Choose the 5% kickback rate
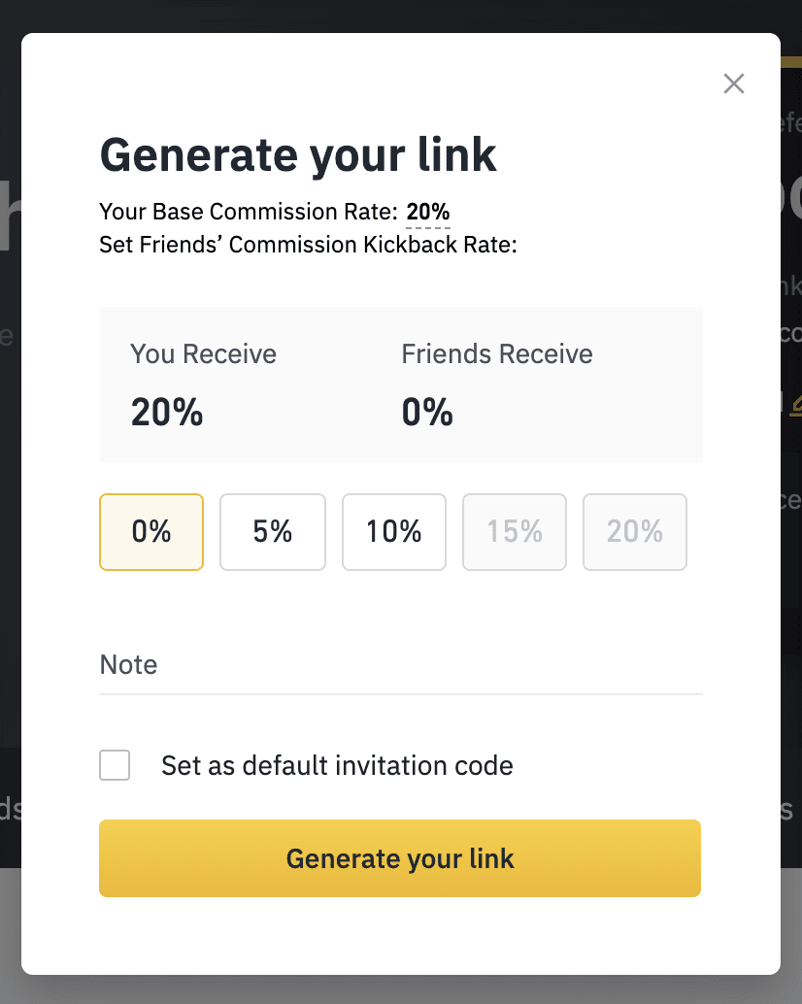The image size is (802, 1004). (273, 531)
